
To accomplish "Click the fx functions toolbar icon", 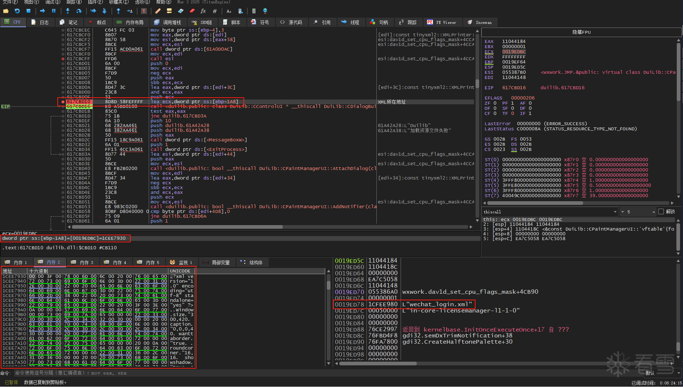I will [x=203, y=11].
